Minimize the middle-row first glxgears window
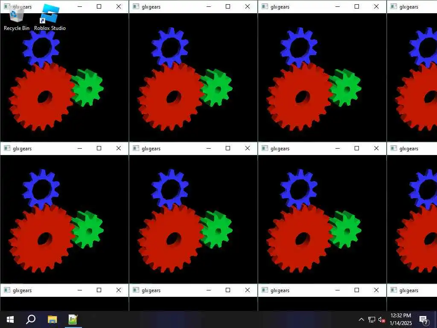 pos(80,148)
